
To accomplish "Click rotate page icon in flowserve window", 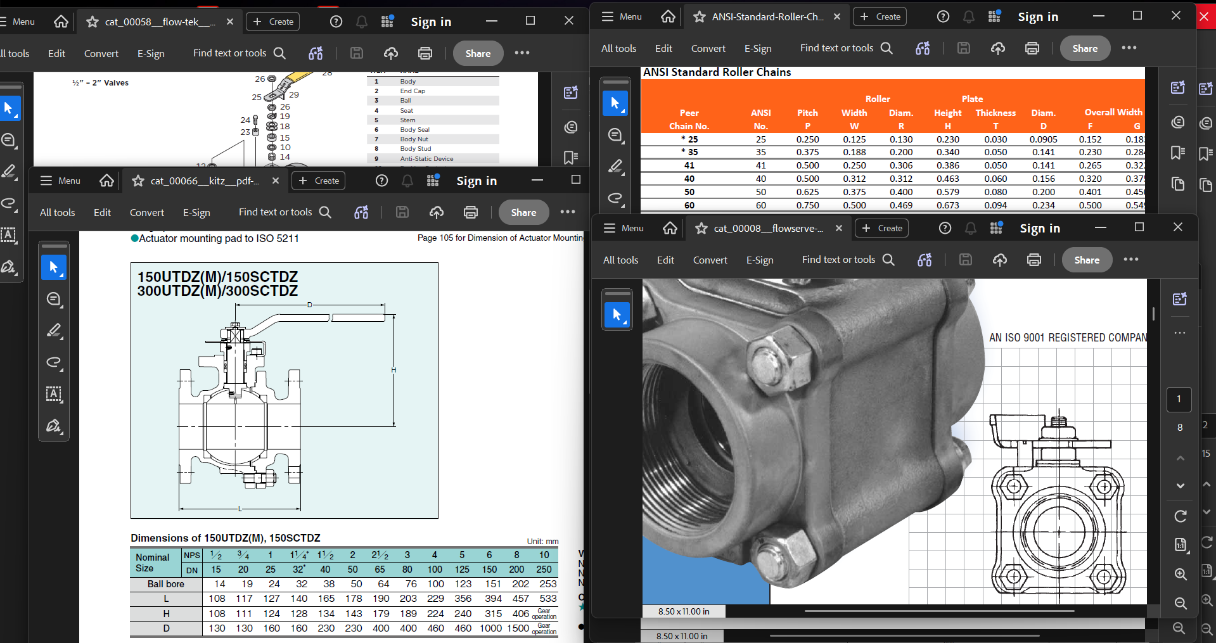I will tap(1181, 516).
